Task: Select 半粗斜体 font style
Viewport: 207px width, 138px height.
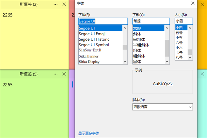Action: (x=141, y=45)
